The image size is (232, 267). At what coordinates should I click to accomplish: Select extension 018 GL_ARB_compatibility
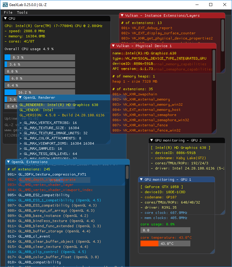pyautogui.click(x=34, y=262)
